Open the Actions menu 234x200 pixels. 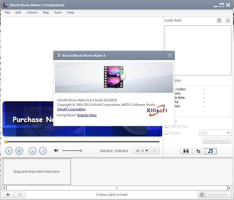[32, 12]
